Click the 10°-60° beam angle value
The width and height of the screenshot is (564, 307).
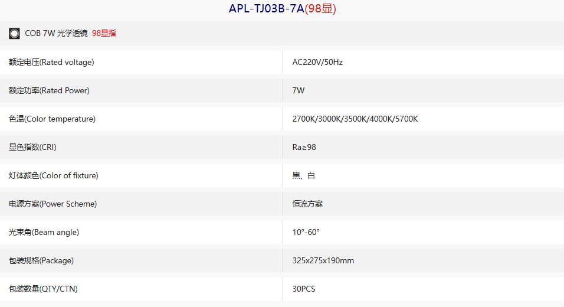tap(306, 232)
